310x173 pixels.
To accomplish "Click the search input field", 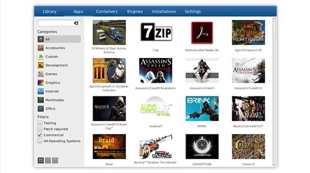I will [59, 23].
